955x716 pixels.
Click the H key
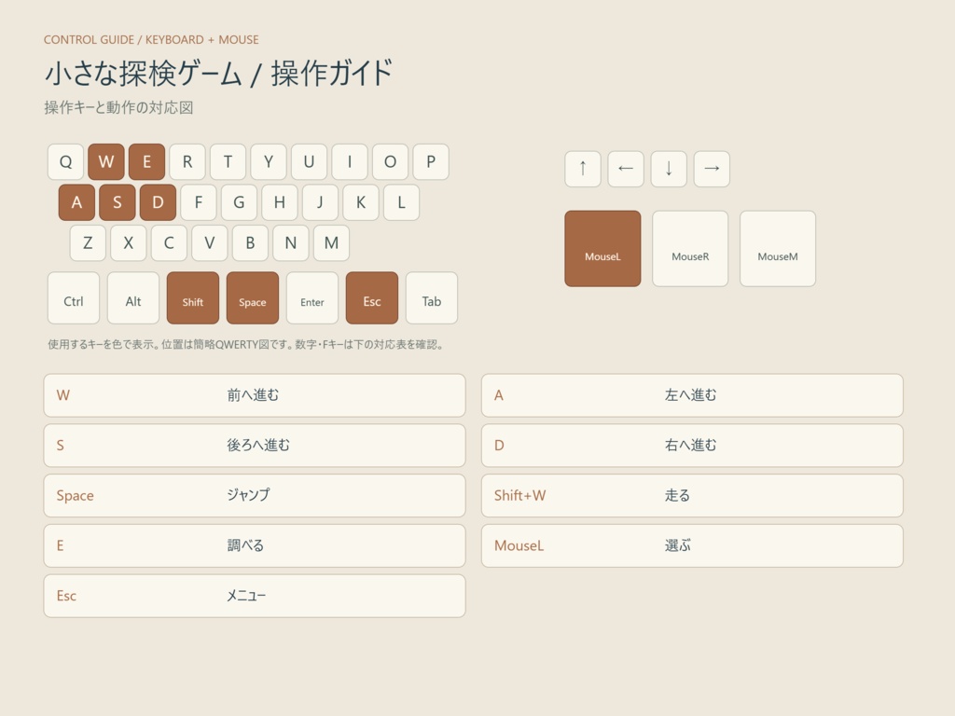(x=280, y=202)
